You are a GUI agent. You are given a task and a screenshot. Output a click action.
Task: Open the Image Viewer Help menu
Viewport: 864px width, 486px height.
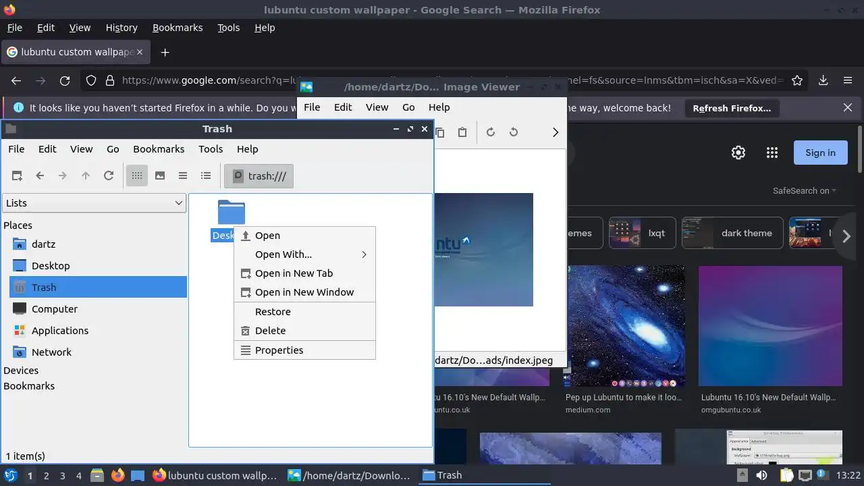click(x=439, y=107)
